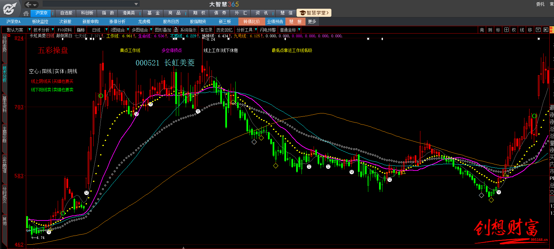554x249 pixels.
Task: Expand the 日线 period dropdown arrow
Action: click(106, 30)
